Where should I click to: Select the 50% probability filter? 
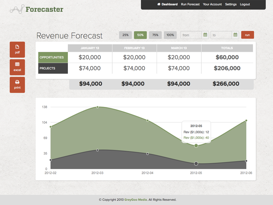(140, 35)
